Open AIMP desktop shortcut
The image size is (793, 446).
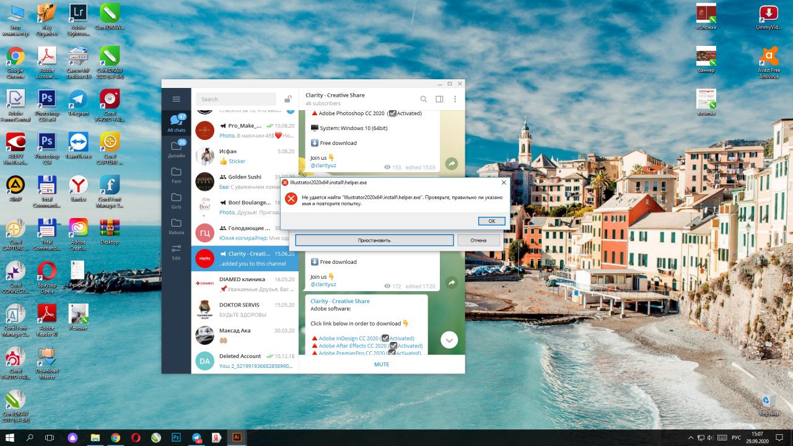[15, 190]
